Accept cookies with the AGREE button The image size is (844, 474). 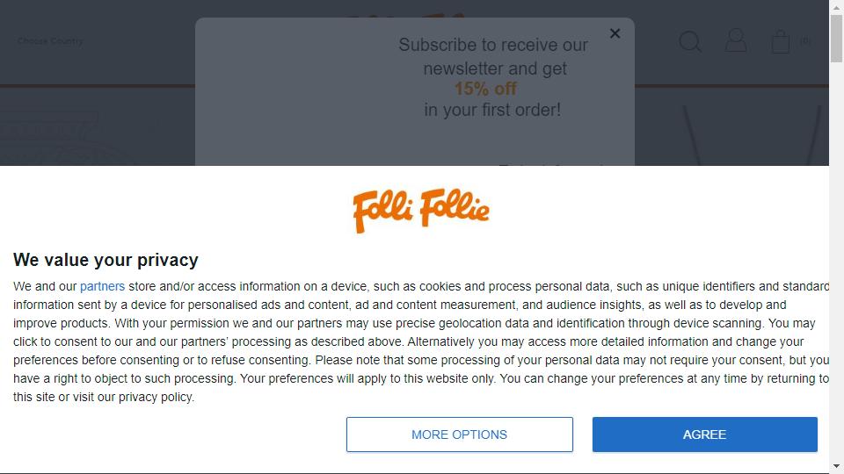tap(704, 434)
